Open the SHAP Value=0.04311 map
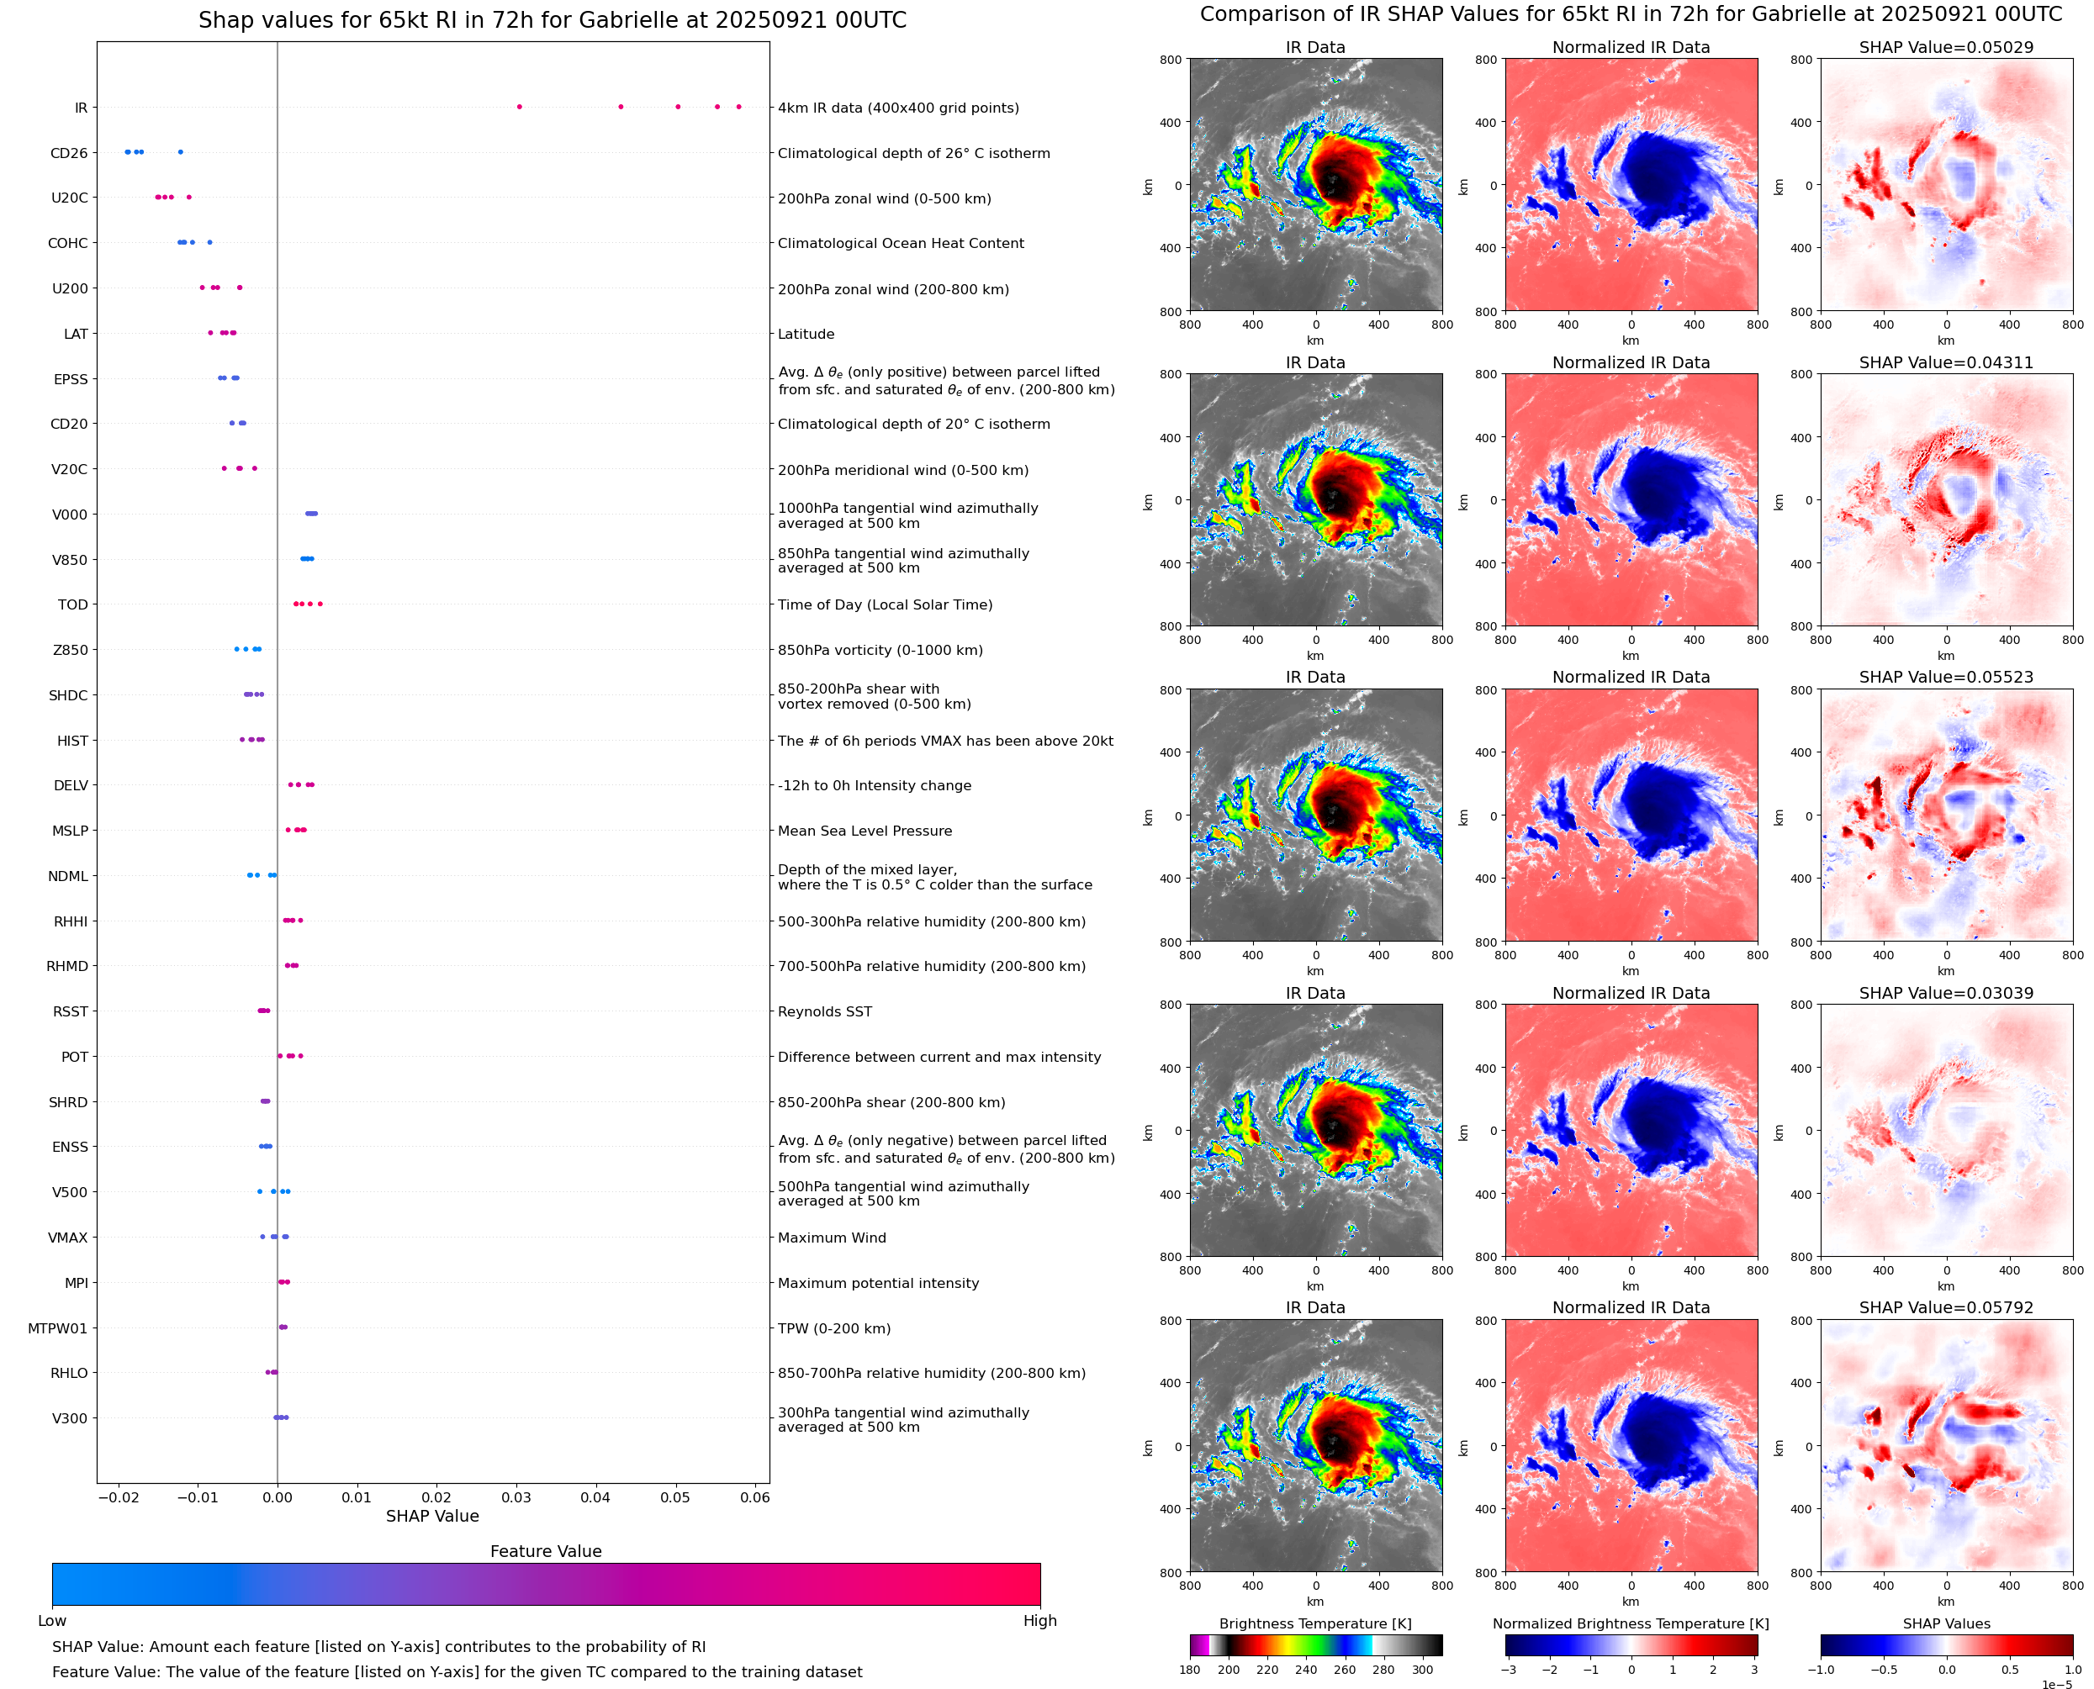This screenshot has height=1689, width=2094. click(1946, 499)
